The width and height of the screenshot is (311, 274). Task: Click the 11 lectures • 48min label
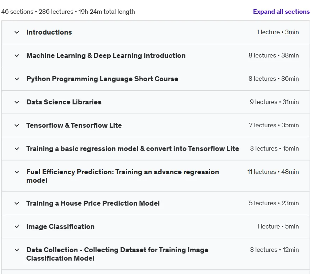[273, 172]
